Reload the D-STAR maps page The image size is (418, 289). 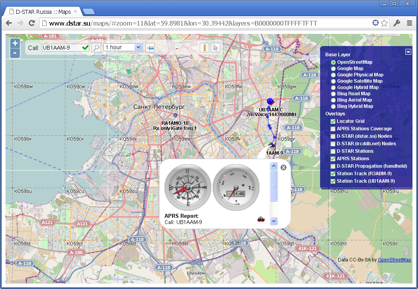(x=32, y=23)
